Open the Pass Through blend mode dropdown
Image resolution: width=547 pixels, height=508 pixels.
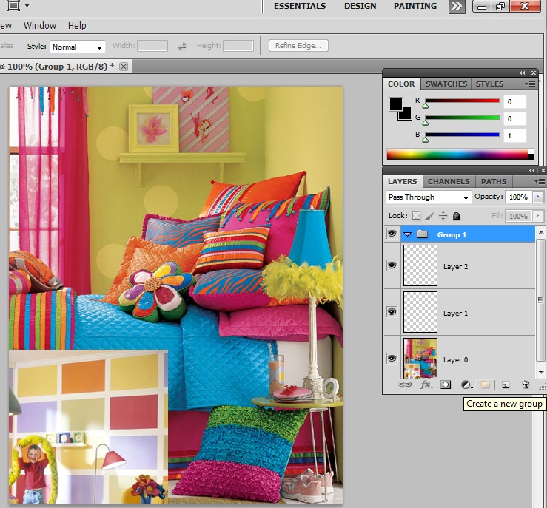click(429, 197)
